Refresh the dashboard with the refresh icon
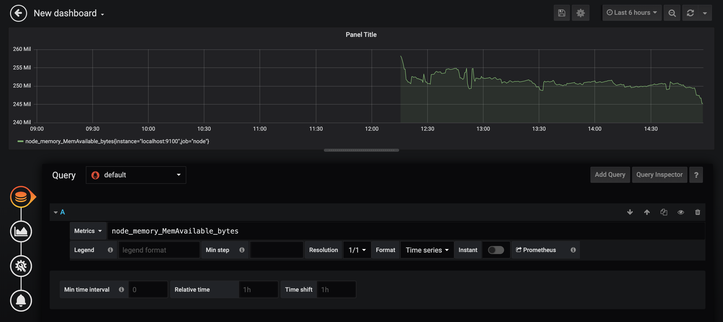The height and width of the screenshot is (322, 723). click(x=690, y=13)
